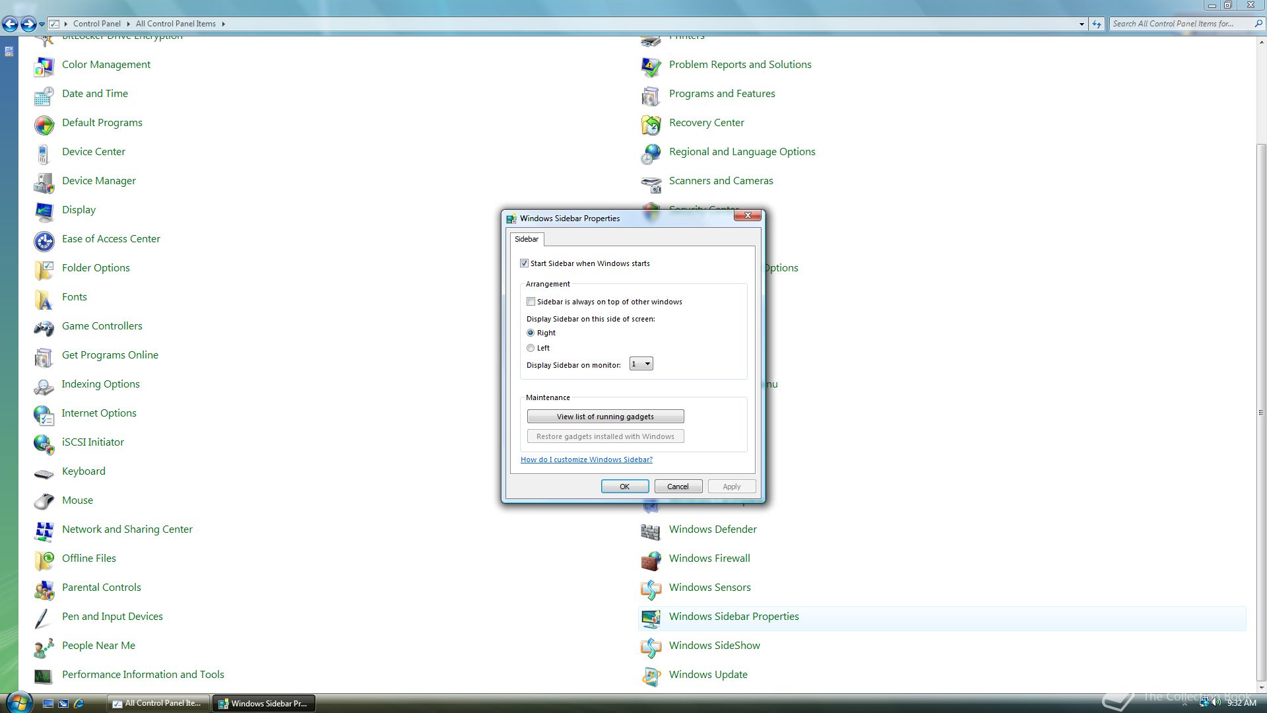Open the Display Sidebar on monitor dropdown
This screenshot has height=713, width=1267.
[x=641, y=364]
